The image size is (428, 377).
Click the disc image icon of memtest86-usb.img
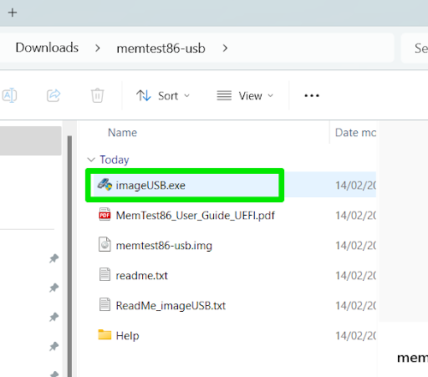coord(104,244)
